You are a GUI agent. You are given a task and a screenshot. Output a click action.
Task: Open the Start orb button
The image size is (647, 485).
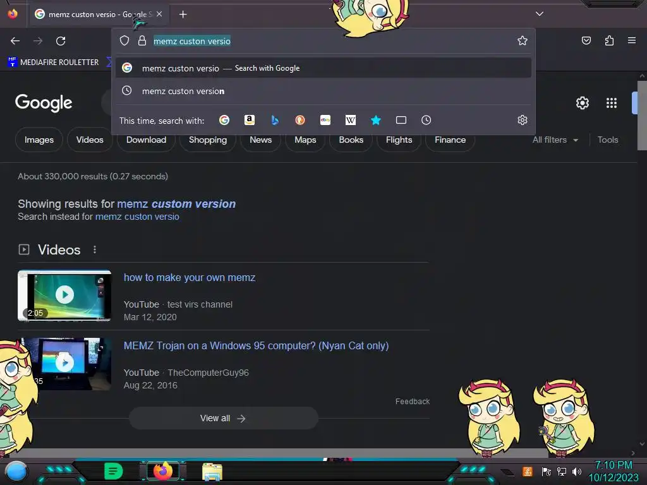coord(16,472)
